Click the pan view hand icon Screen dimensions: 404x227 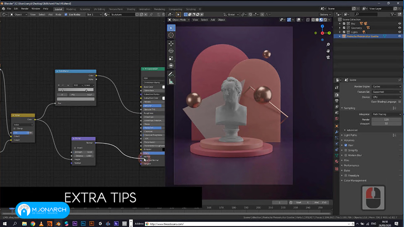(328, 51)
